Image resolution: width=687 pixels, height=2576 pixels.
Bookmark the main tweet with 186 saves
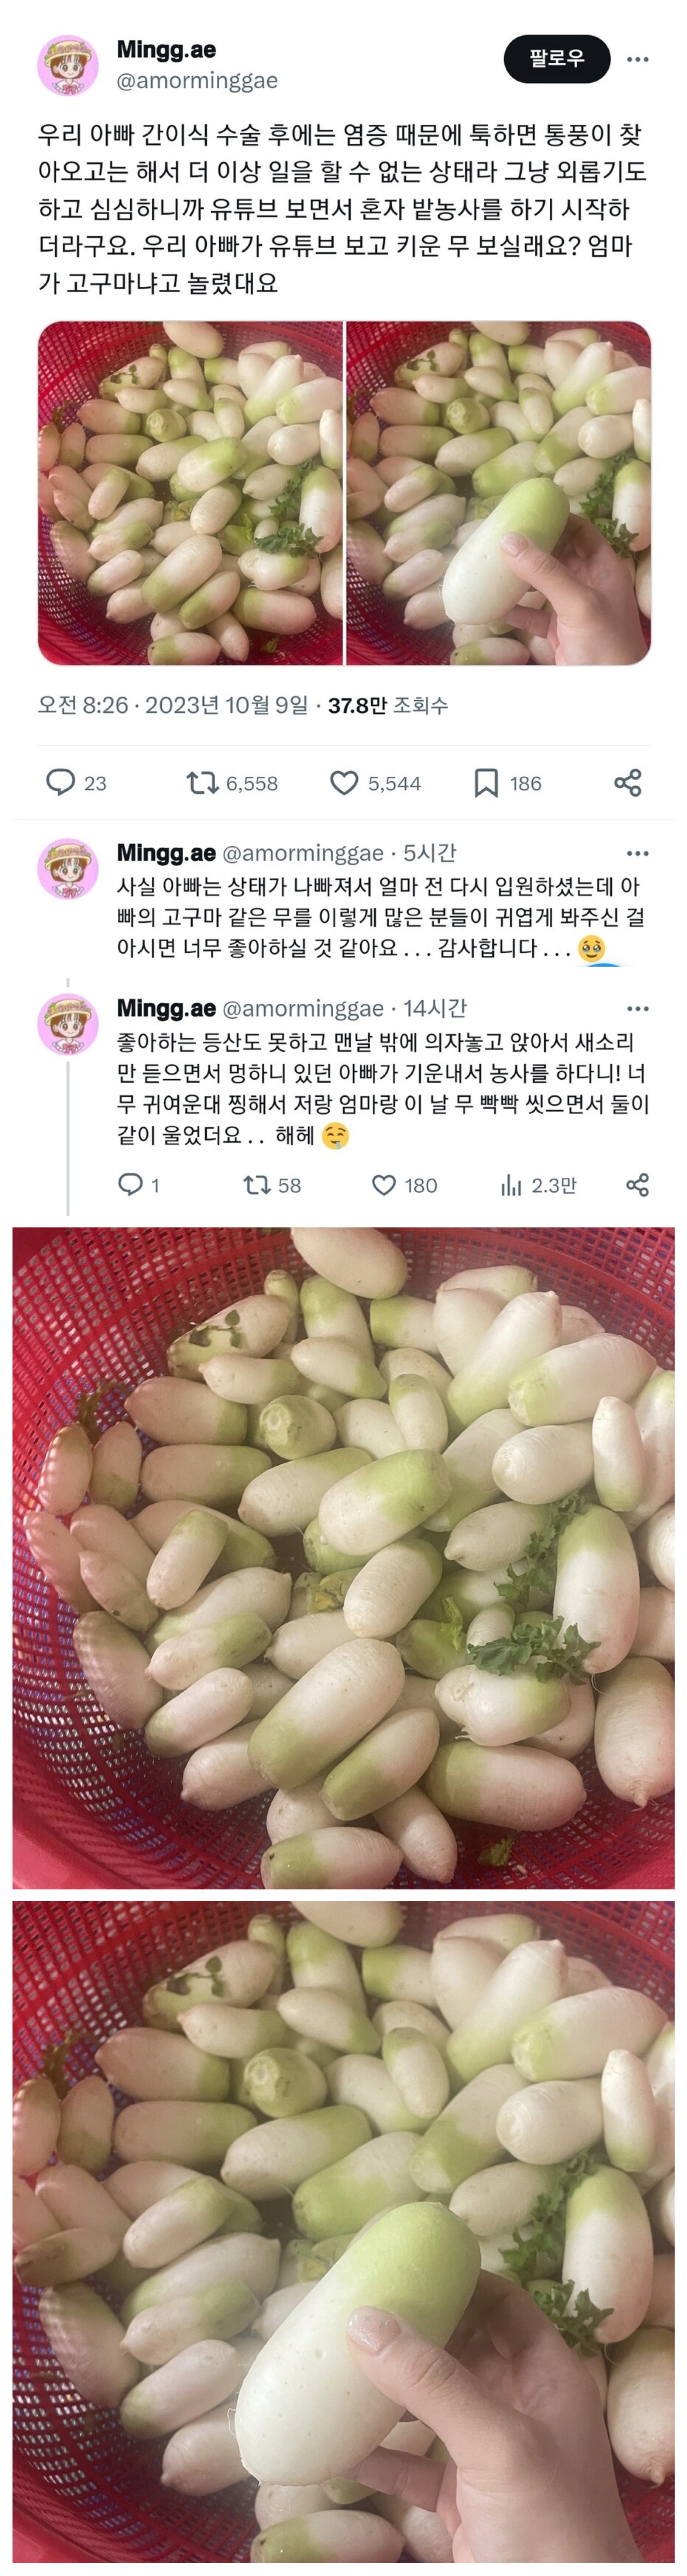(x=486, y=782)
